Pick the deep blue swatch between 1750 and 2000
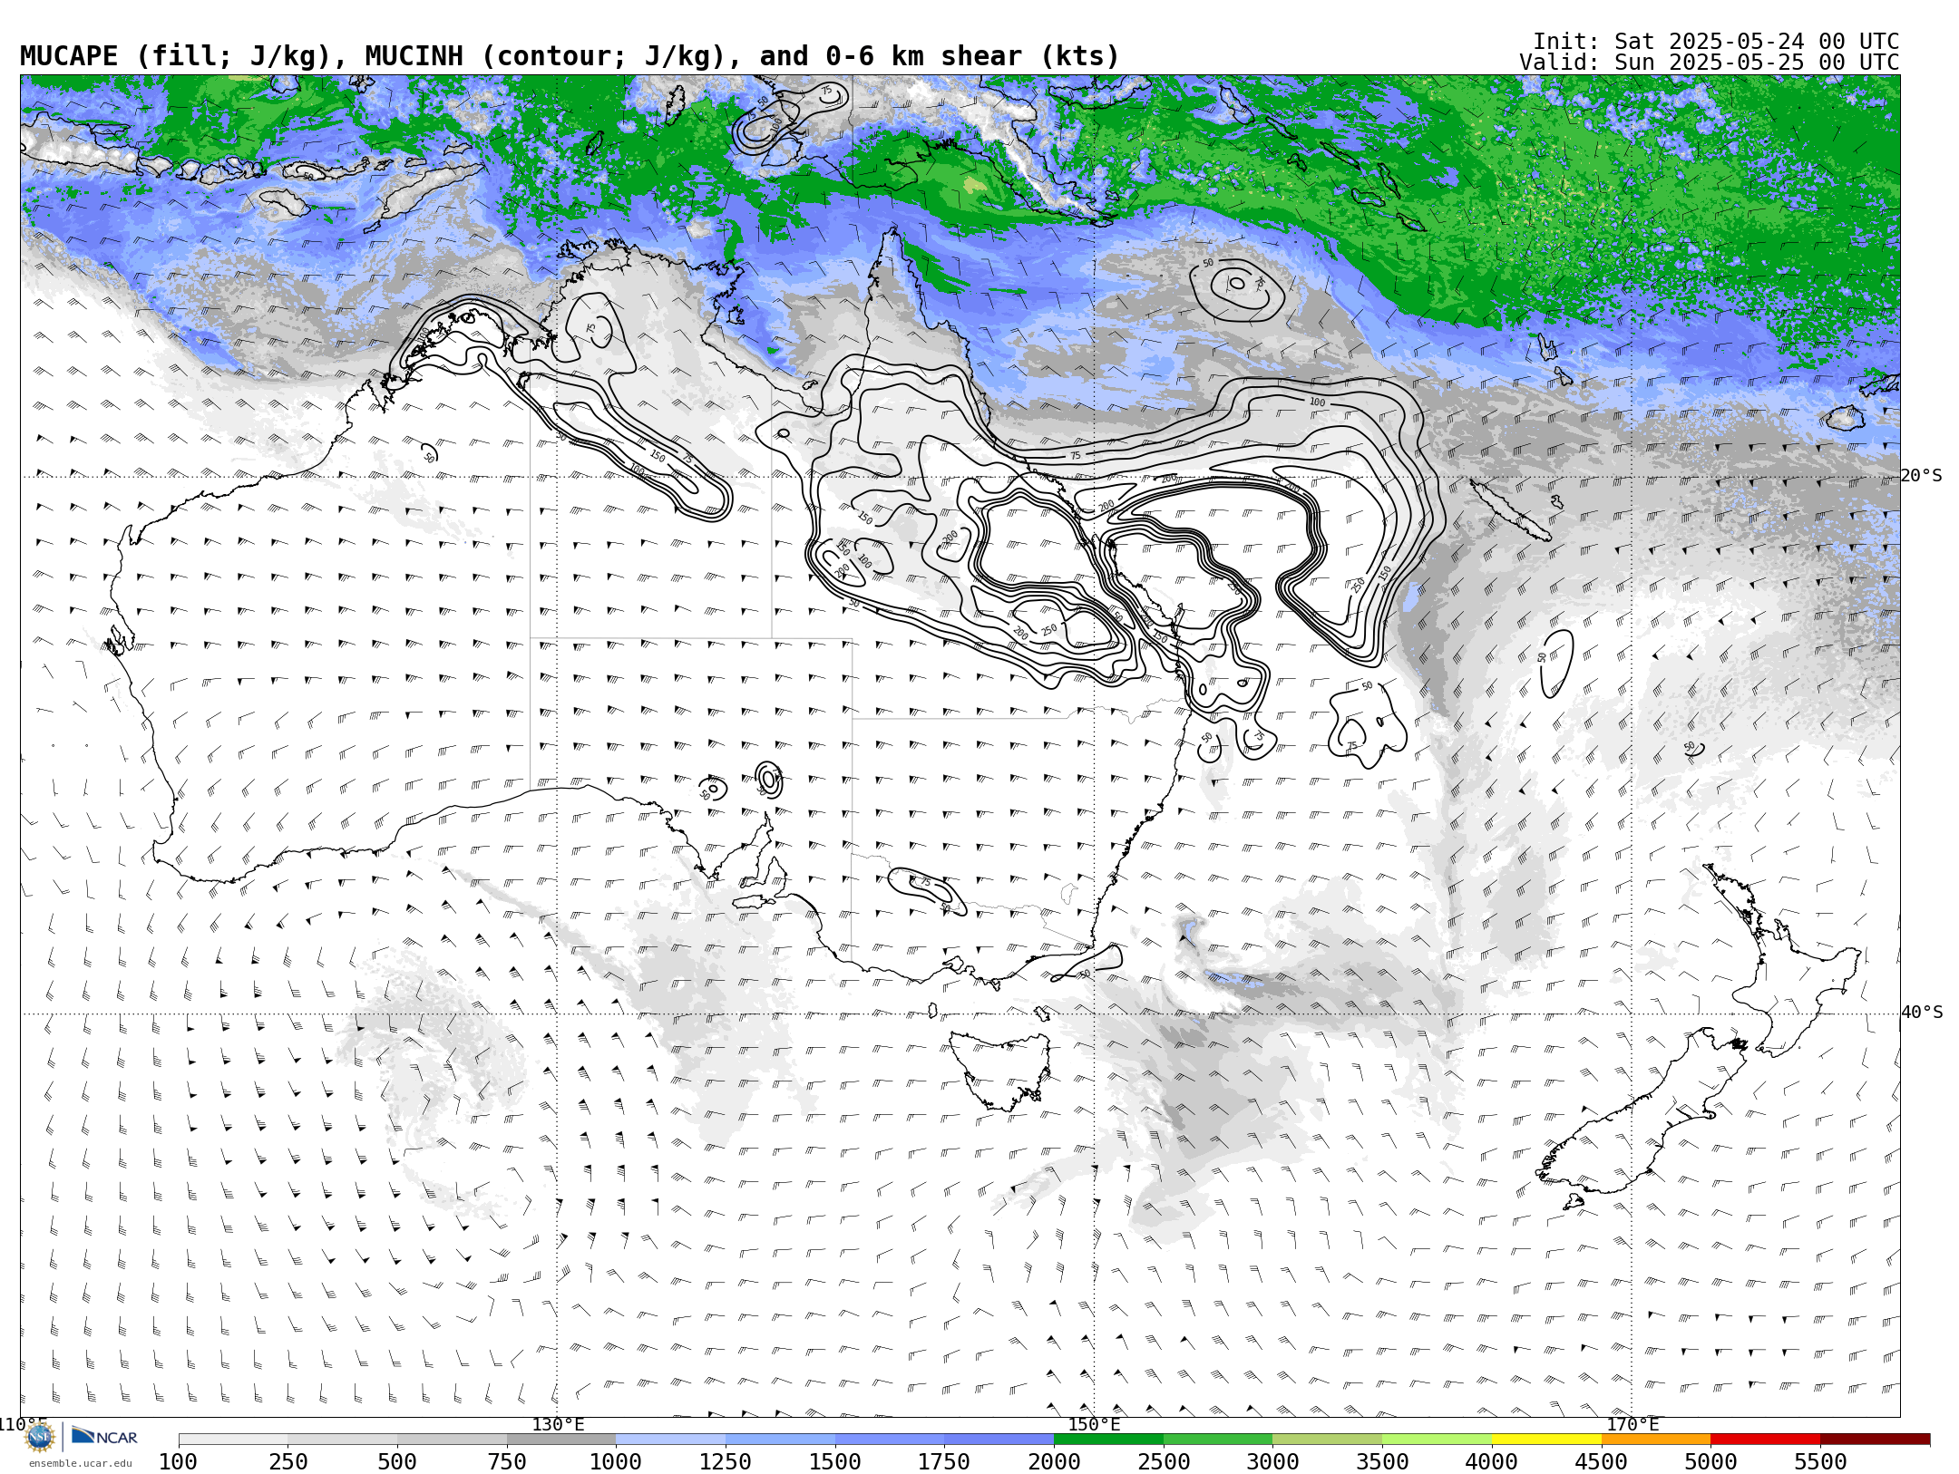 click(x=999, y=1440)
